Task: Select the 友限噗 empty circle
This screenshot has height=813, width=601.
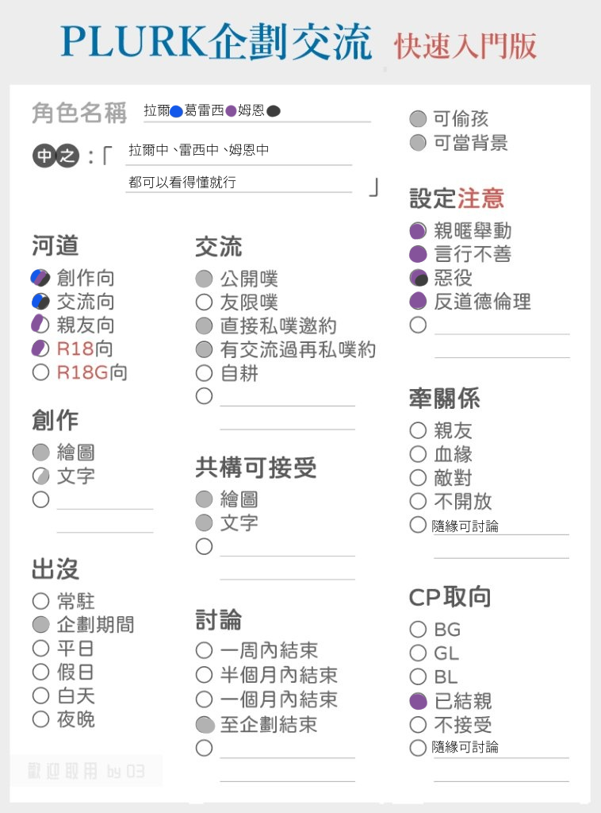Action: (x=204, y=302)
